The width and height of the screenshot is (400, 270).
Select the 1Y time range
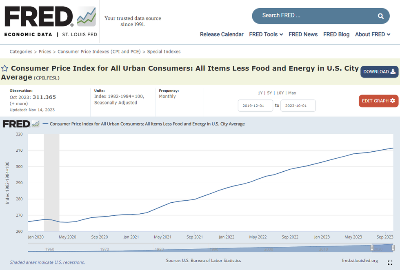point(260,93)
